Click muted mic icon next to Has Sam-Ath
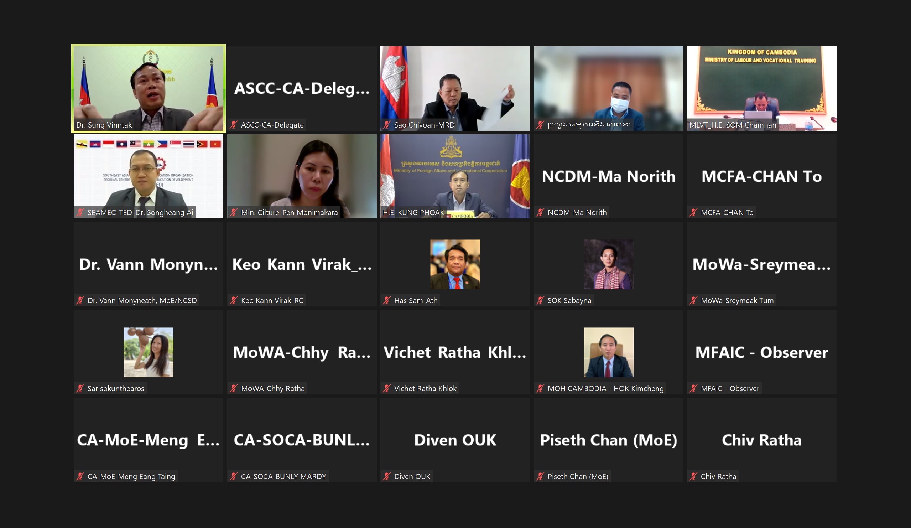911x528 pixels. (387, 301)
